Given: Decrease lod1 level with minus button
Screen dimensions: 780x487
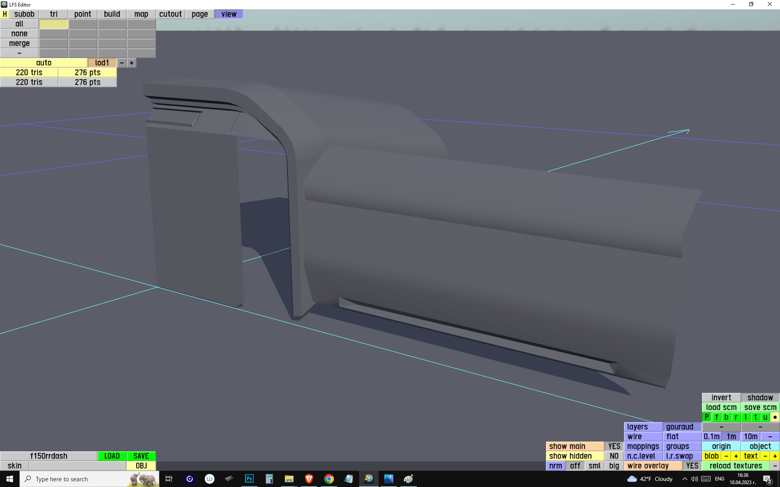Looking at the screenshot, I should click(x=122, y=63).
